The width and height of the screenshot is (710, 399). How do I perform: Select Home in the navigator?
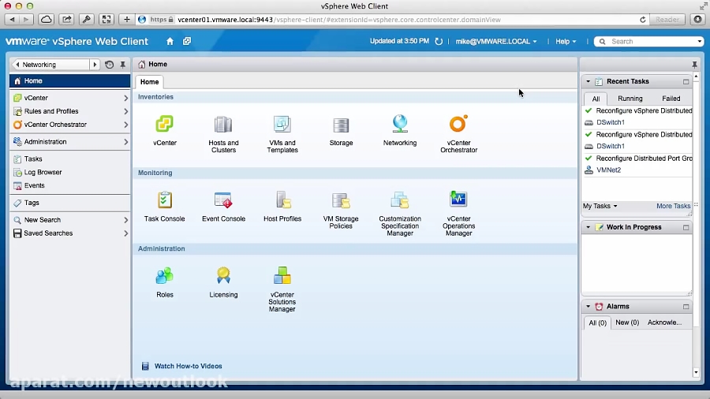point(69,81)
